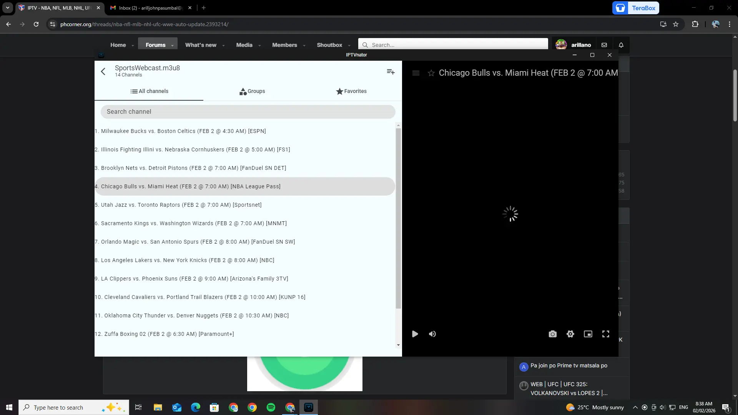
Task: Open the Windows Start menu
Action: (9, 407)
